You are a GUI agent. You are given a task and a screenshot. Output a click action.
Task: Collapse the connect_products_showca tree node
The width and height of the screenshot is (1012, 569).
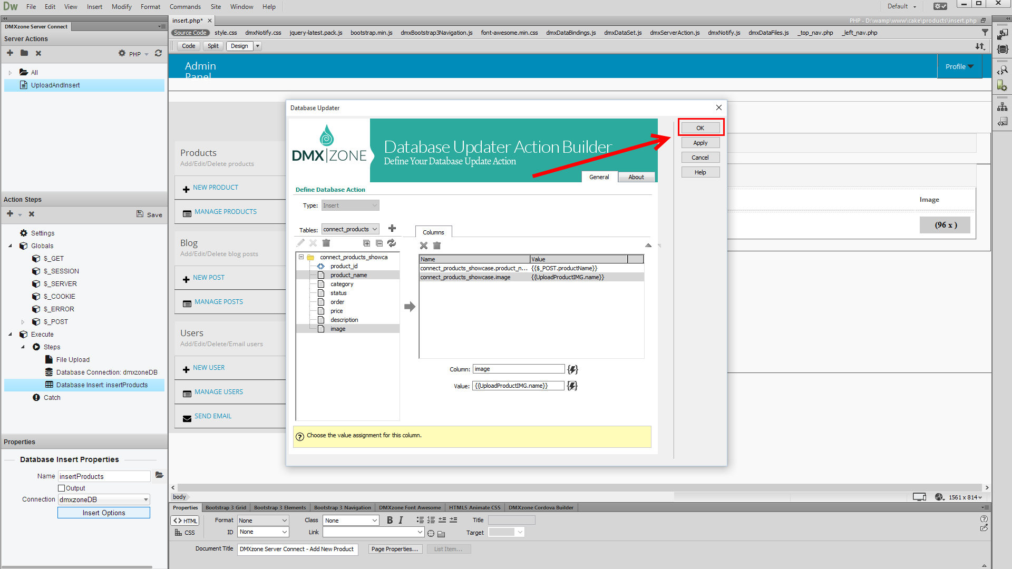tap(301, 257)
